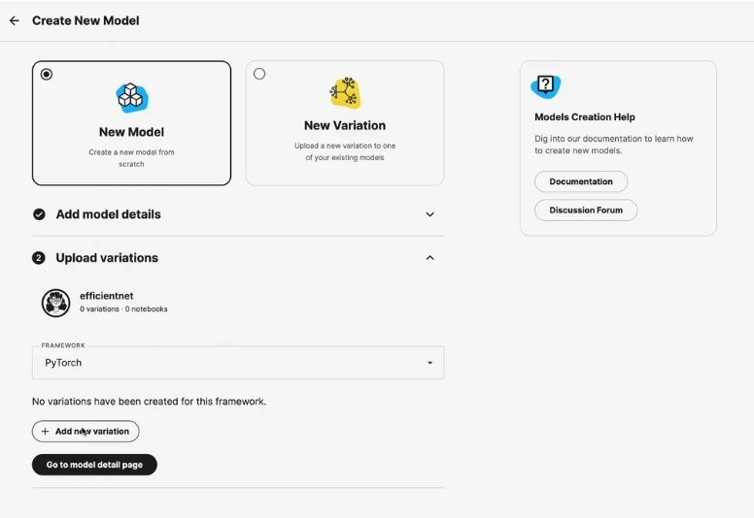Select the New Variation radio button
Screen dimensions: 754x518
click(x=259, y=74)
